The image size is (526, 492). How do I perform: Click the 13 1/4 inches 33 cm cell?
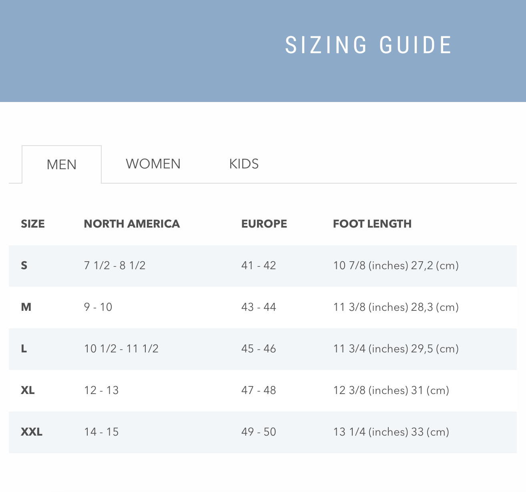pyautogui.click(x=391, y=432)
